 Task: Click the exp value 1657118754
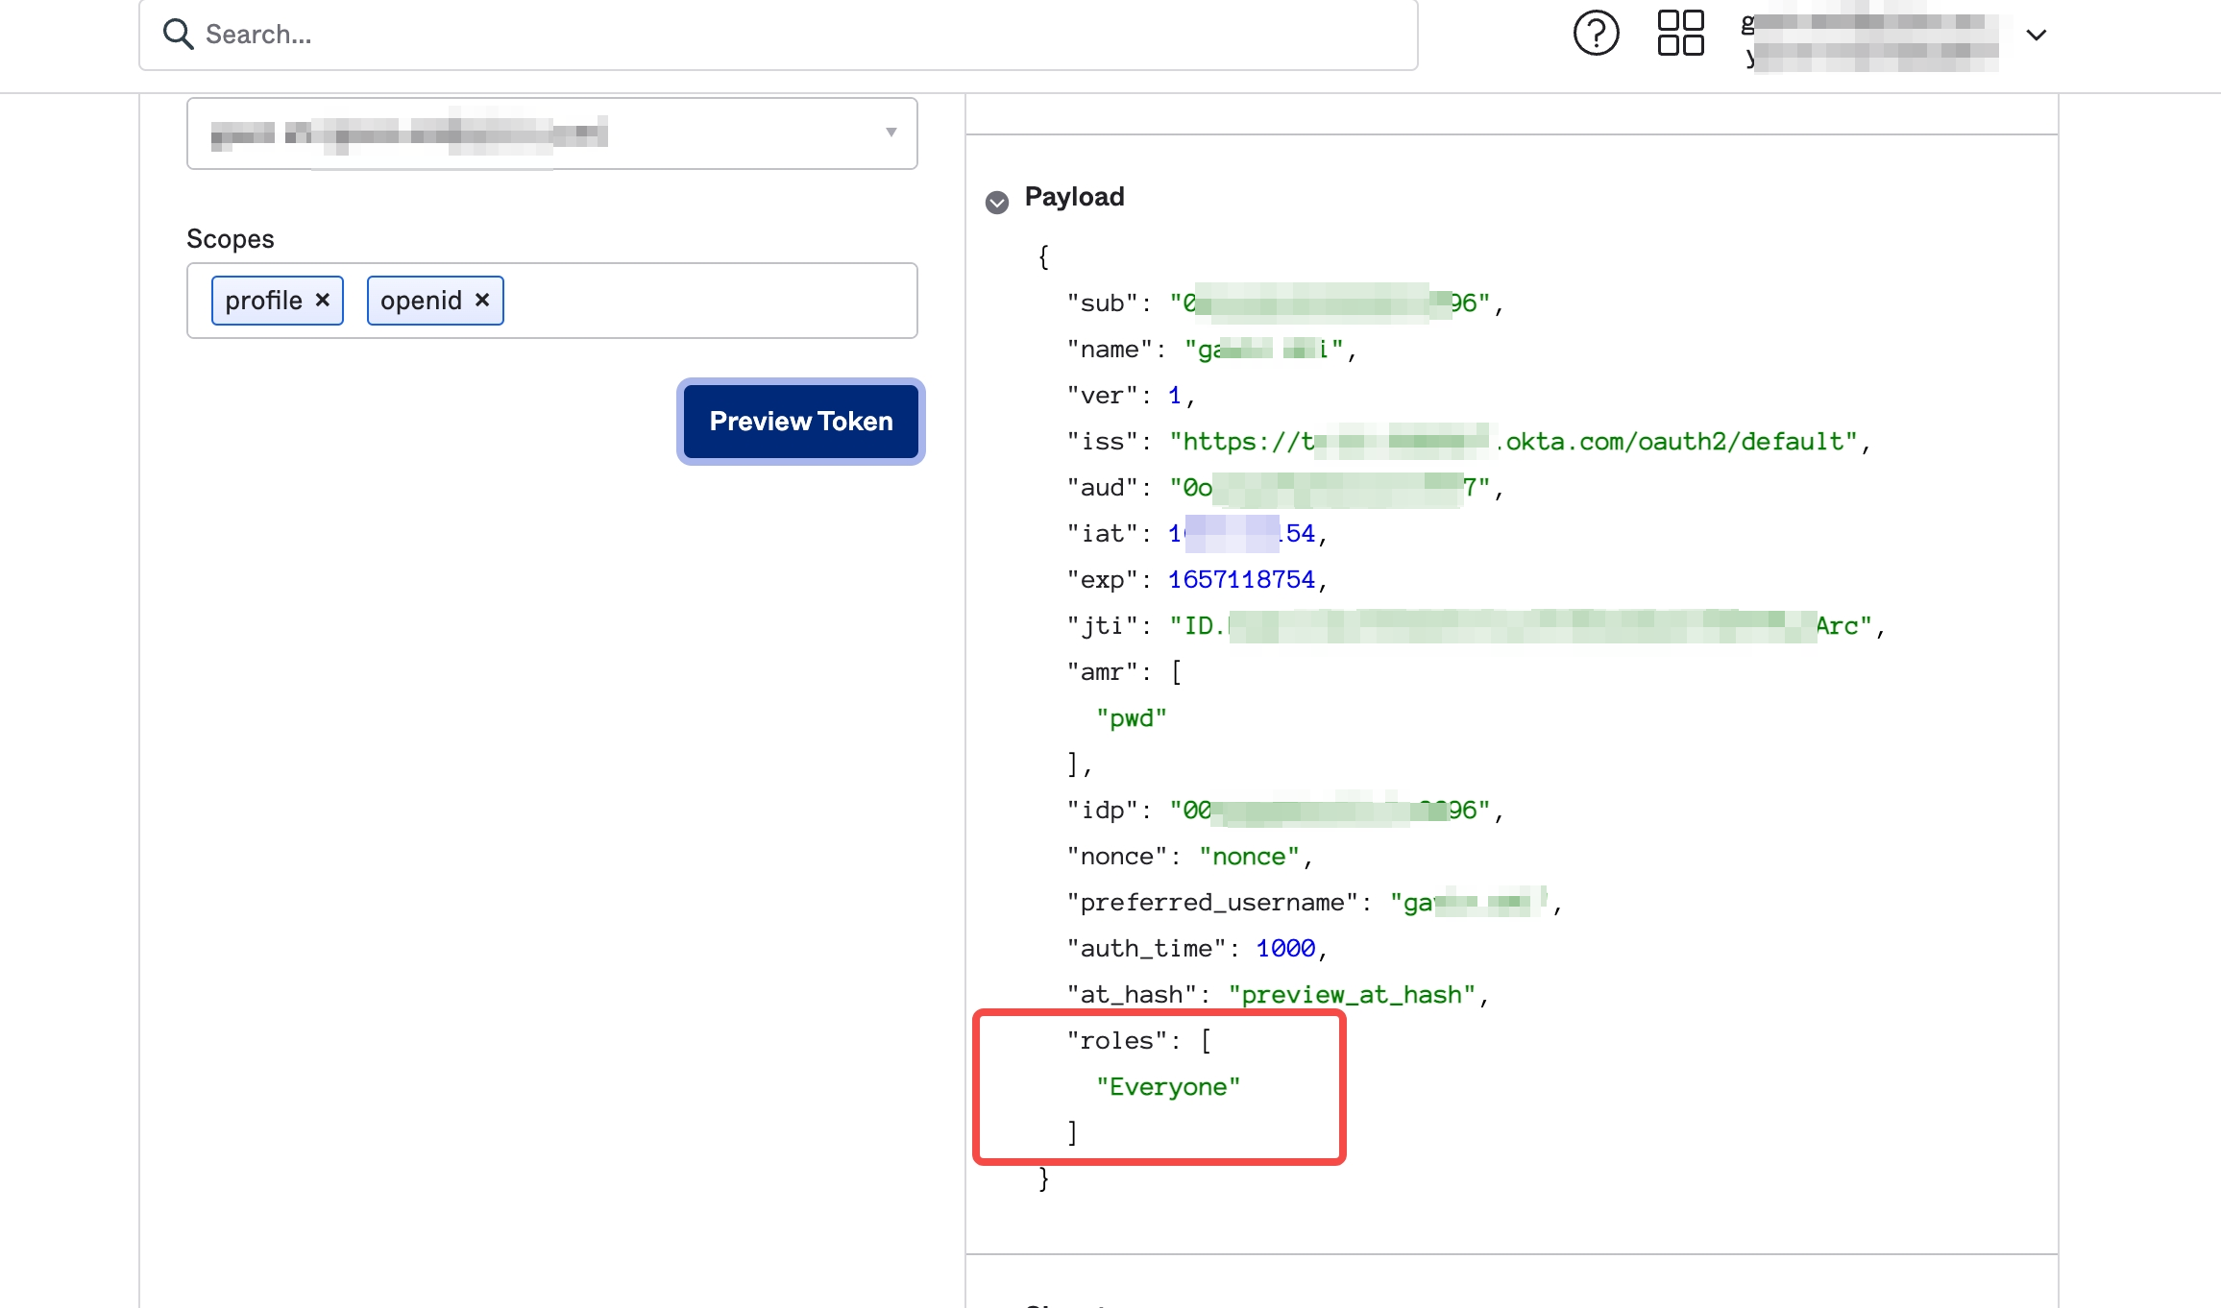click(x=1241, y=580)
